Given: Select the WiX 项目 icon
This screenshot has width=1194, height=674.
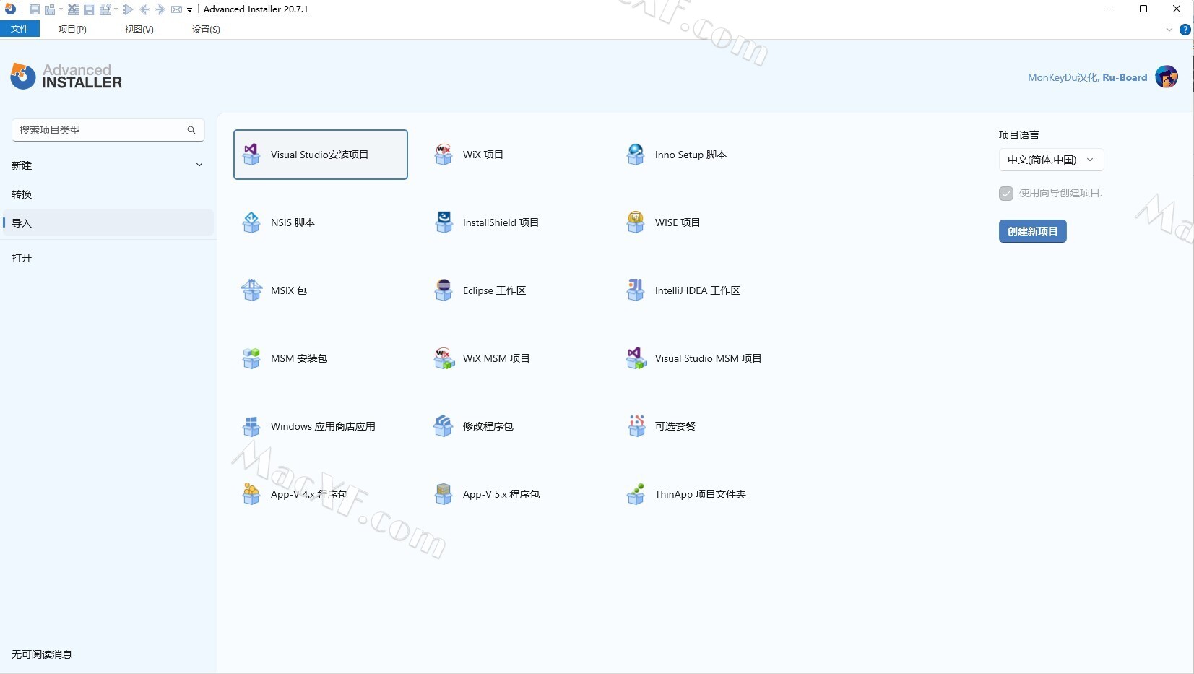Looking at the screenshot, I should pyautogui.click(x=444, y=155).
